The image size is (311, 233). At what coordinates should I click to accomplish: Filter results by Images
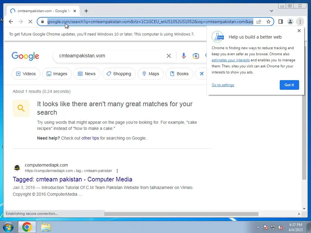[57, 74]
